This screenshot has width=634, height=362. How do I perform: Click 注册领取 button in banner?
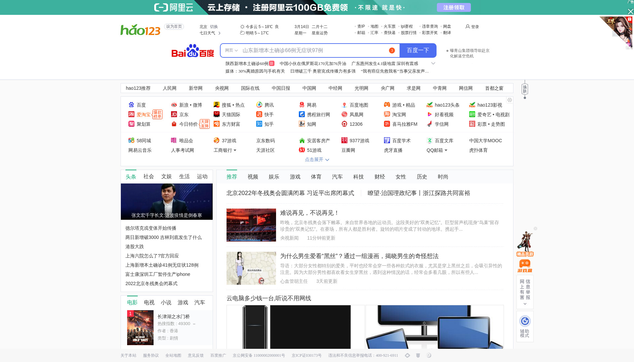click(x=454, y=8)
